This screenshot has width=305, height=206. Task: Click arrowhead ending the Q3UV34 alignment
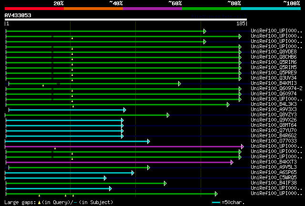tap(240, 79)
